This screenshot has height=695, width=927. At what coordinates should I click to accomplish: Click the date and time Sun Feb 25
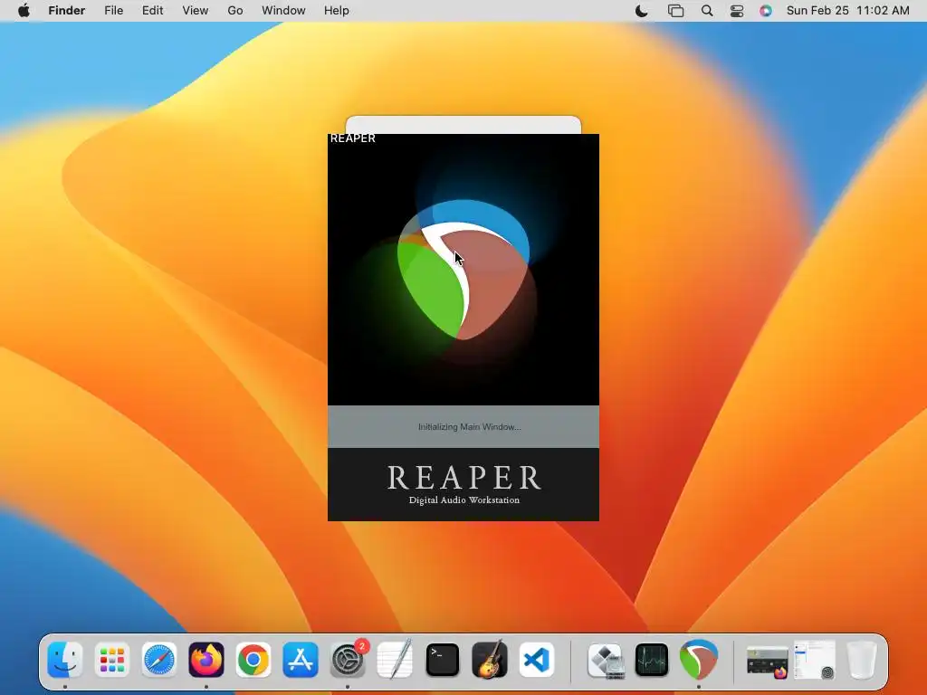847,11
